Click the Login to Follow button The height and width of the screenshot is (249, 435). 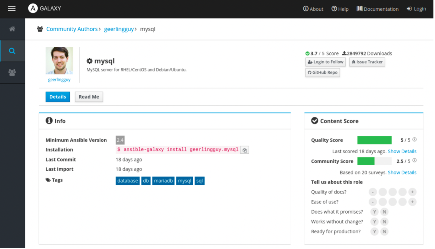(x=325, y=62)
